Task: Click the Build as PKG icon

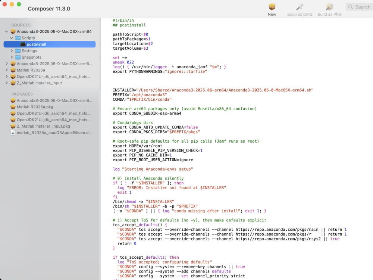Action: tap(329, 7)
